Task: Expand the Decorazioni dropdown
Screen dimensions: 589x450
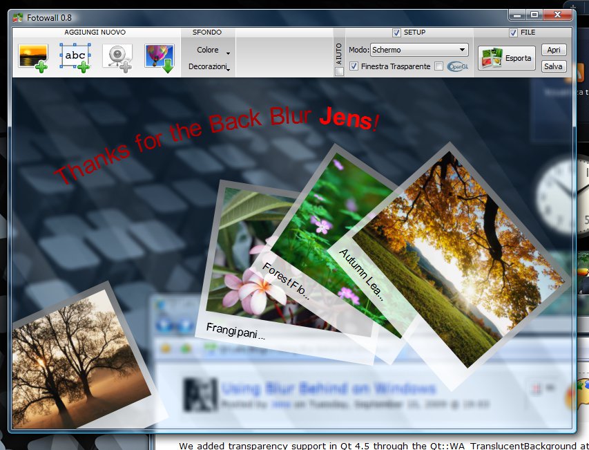Action: [209, 66]
